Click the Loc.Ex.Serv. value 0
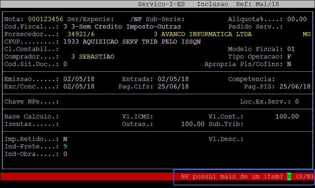This screenshot has height=188, width=315. pos(297,102)
